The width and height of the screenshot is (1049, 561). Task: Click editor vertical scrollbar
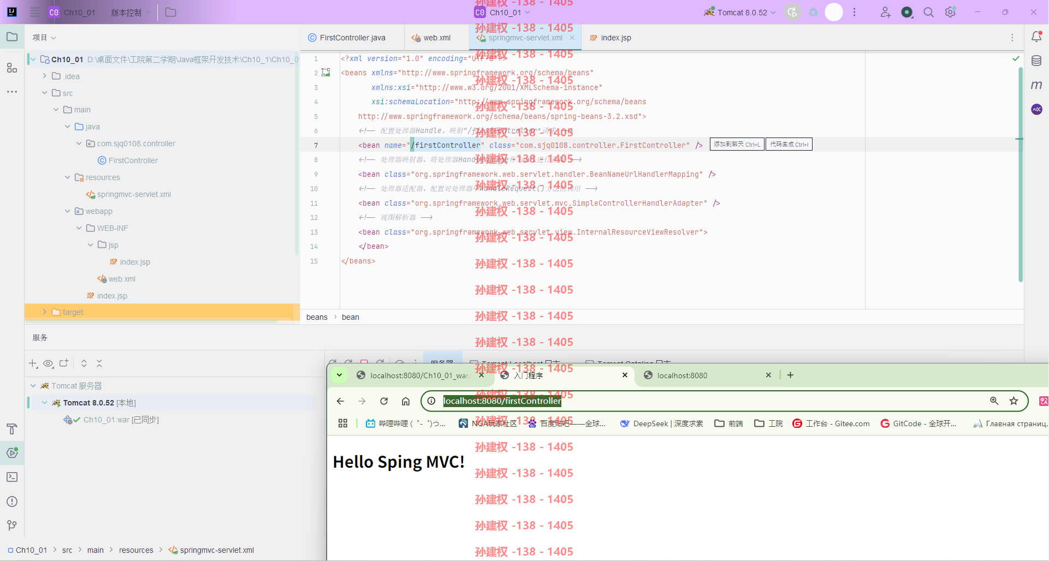click(x=1020, y=175)
